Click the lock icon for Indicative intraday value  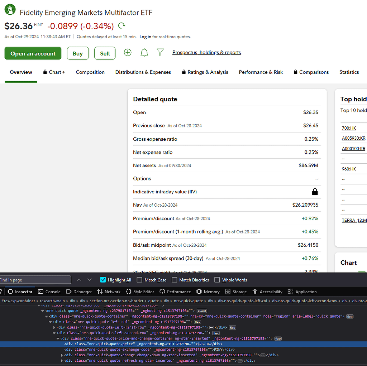[315, 192]
